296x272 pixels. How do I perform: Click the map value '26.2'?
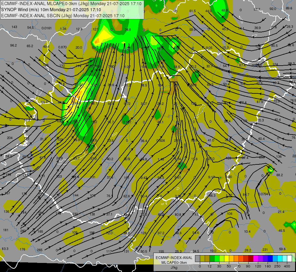click(x=248, y=250)
